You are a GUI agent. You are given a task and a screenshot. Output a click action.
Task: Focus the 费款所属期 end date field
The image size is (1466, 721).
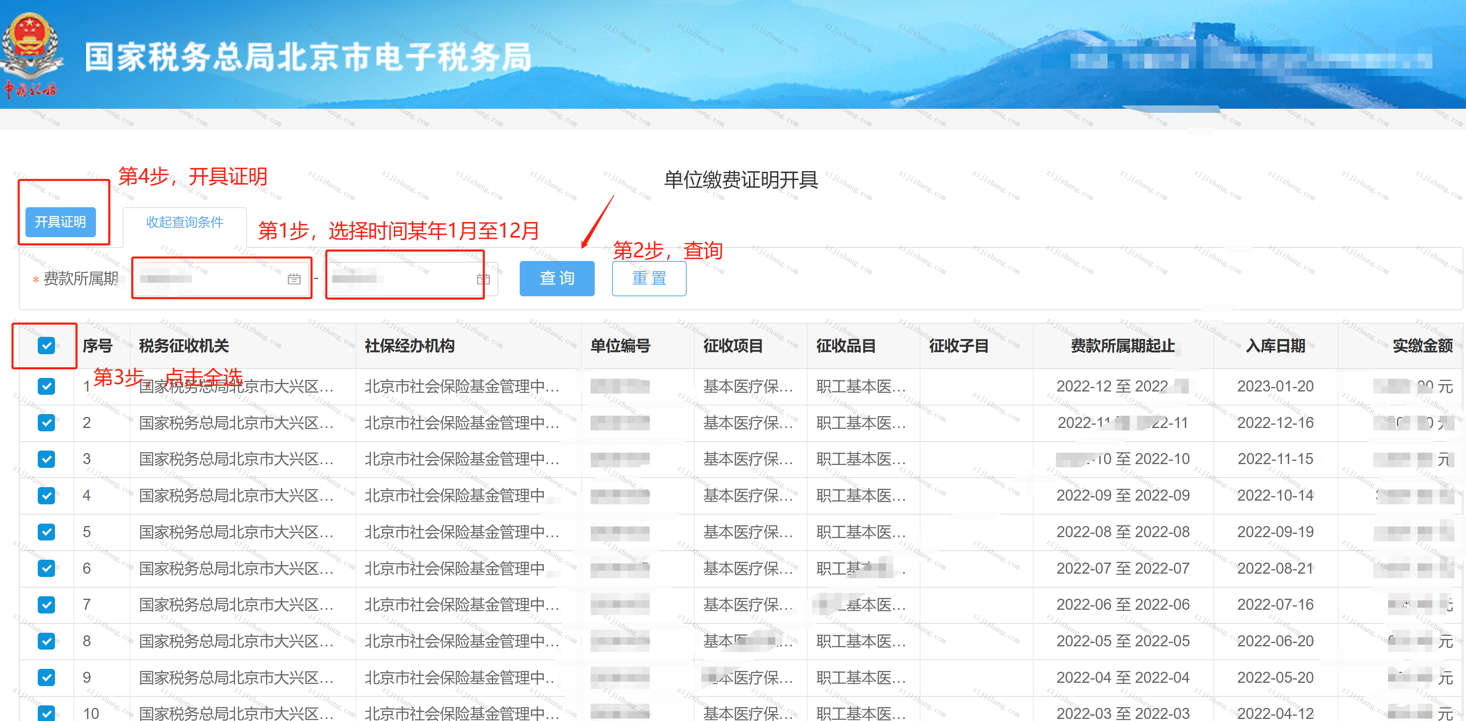(x=410, y=279)
